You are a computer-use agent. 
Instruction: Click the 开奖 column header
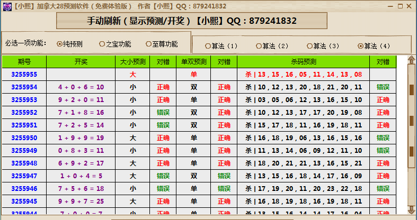pyautogui.click(x=81, y=62)
